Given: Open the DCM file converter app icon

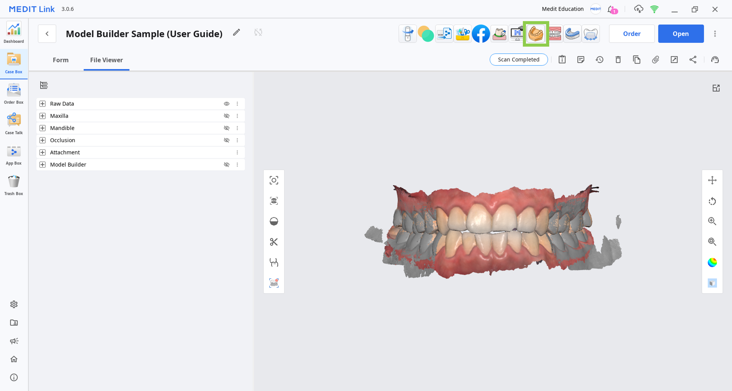Looking at the screenshot, I should pos(444,34).
